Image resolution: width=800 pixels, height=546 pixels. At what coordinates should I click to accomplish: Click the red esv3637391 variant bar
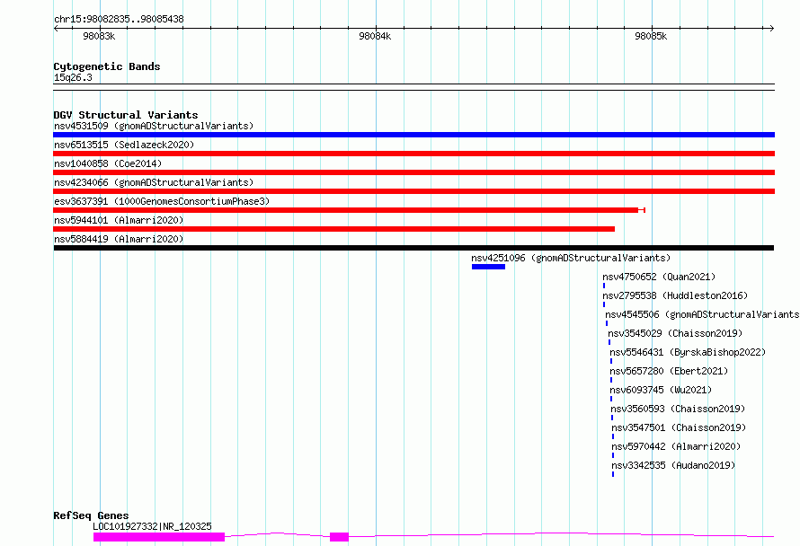click(x=349, y=210)
